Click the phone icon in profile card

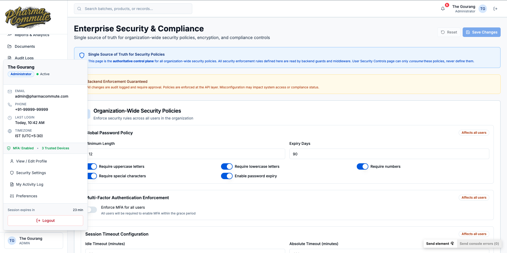pyautogui.click(x=10, y=105)
